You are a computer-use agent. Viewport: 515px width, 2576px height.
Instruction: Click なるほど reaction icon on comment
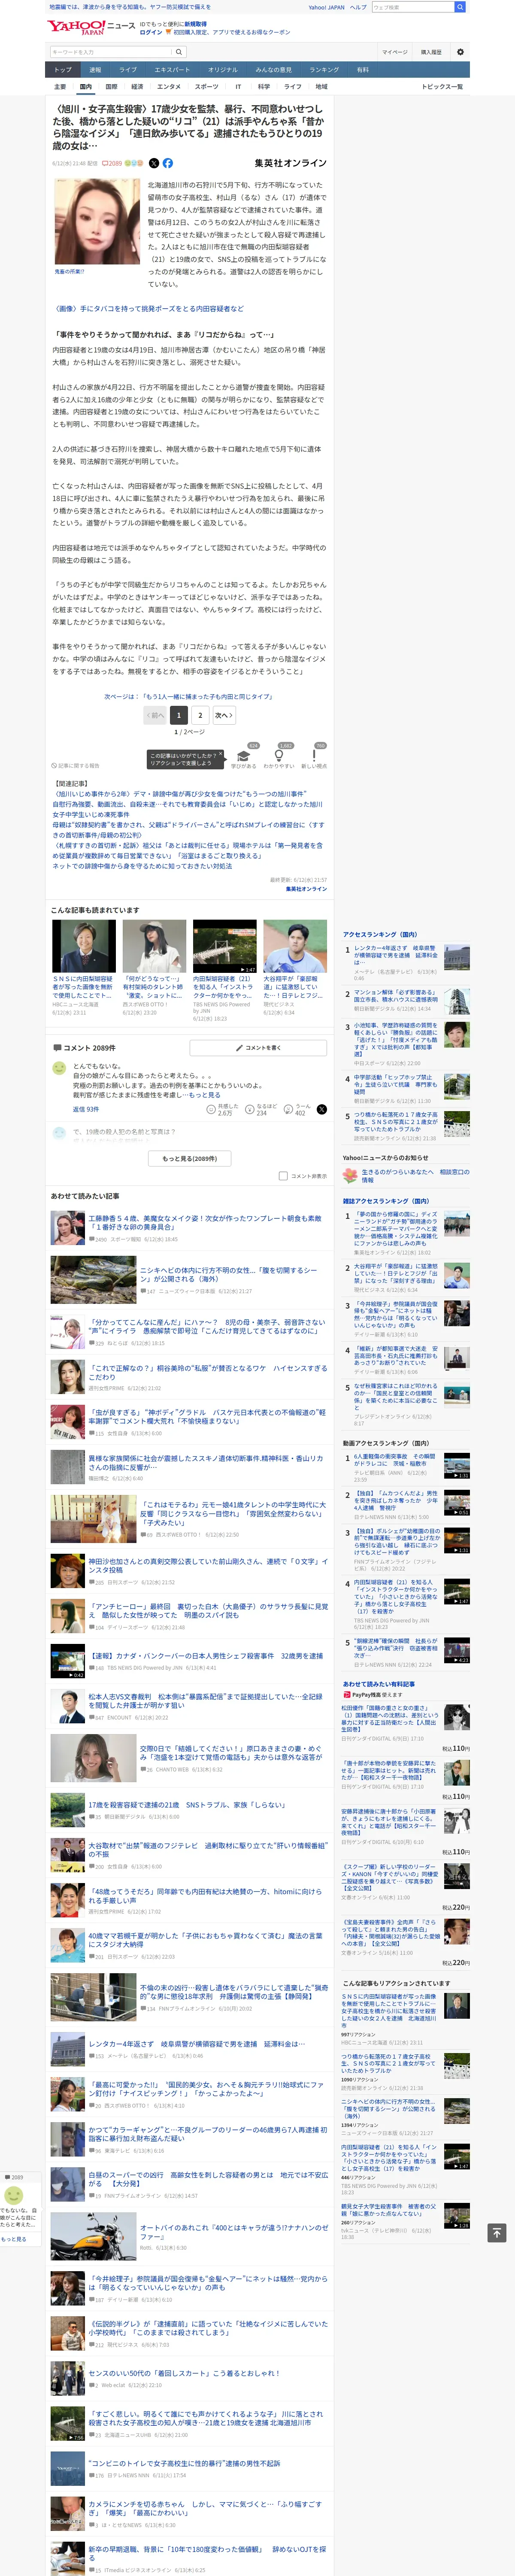click(250, 1109)
